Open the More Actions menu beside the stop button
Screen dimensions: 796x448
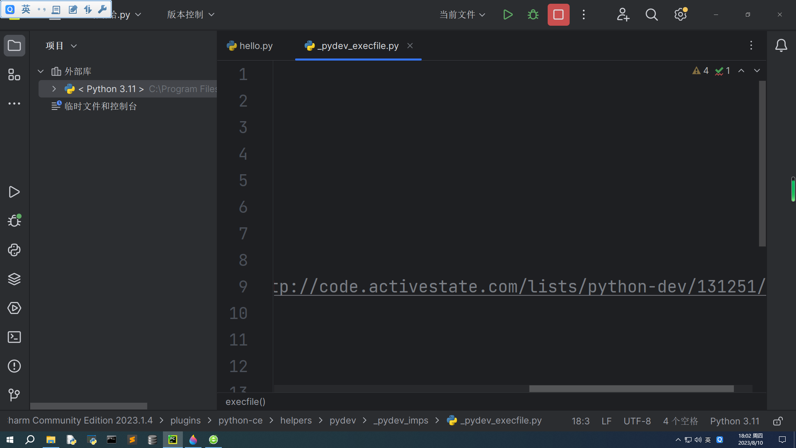(x=584, y=15)
